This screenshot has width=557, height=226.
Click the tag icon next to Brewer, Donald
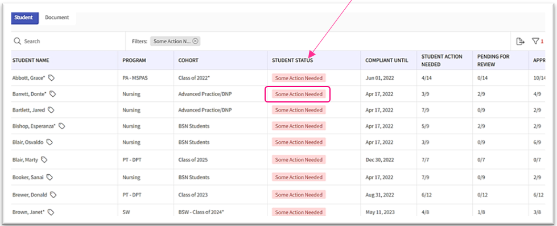pyautogui.click(x=53, y=195)
